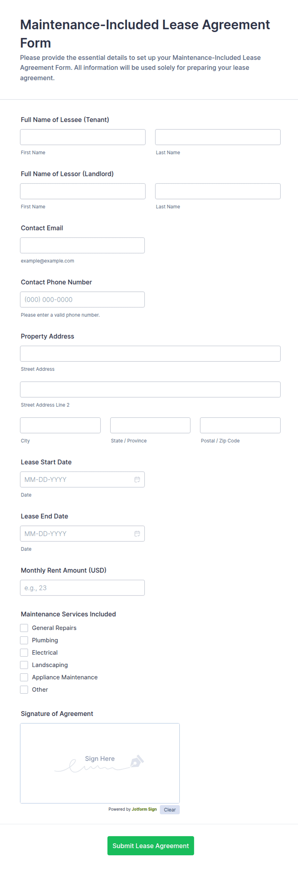The width and height of the screenshot is (298, 871).
Task: Focus the Lessee First Name field
Action: coord(83,137)
